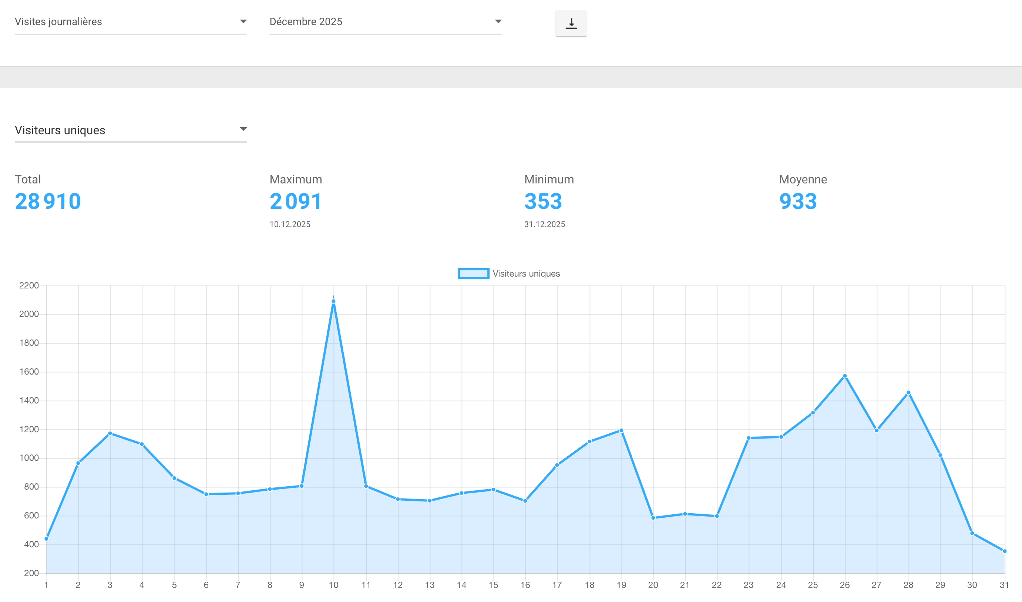
Task: Click the Total value 28 910
Action: coord(48,202)
